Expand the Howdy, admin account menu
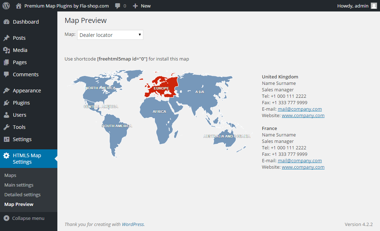 coord(353,6)
